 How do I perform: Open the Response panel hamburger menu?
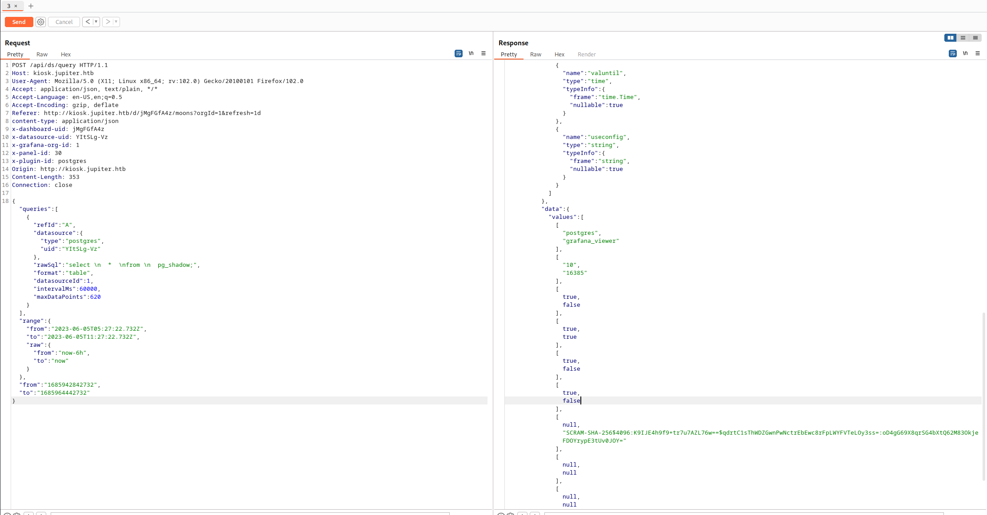pos(978,53)
